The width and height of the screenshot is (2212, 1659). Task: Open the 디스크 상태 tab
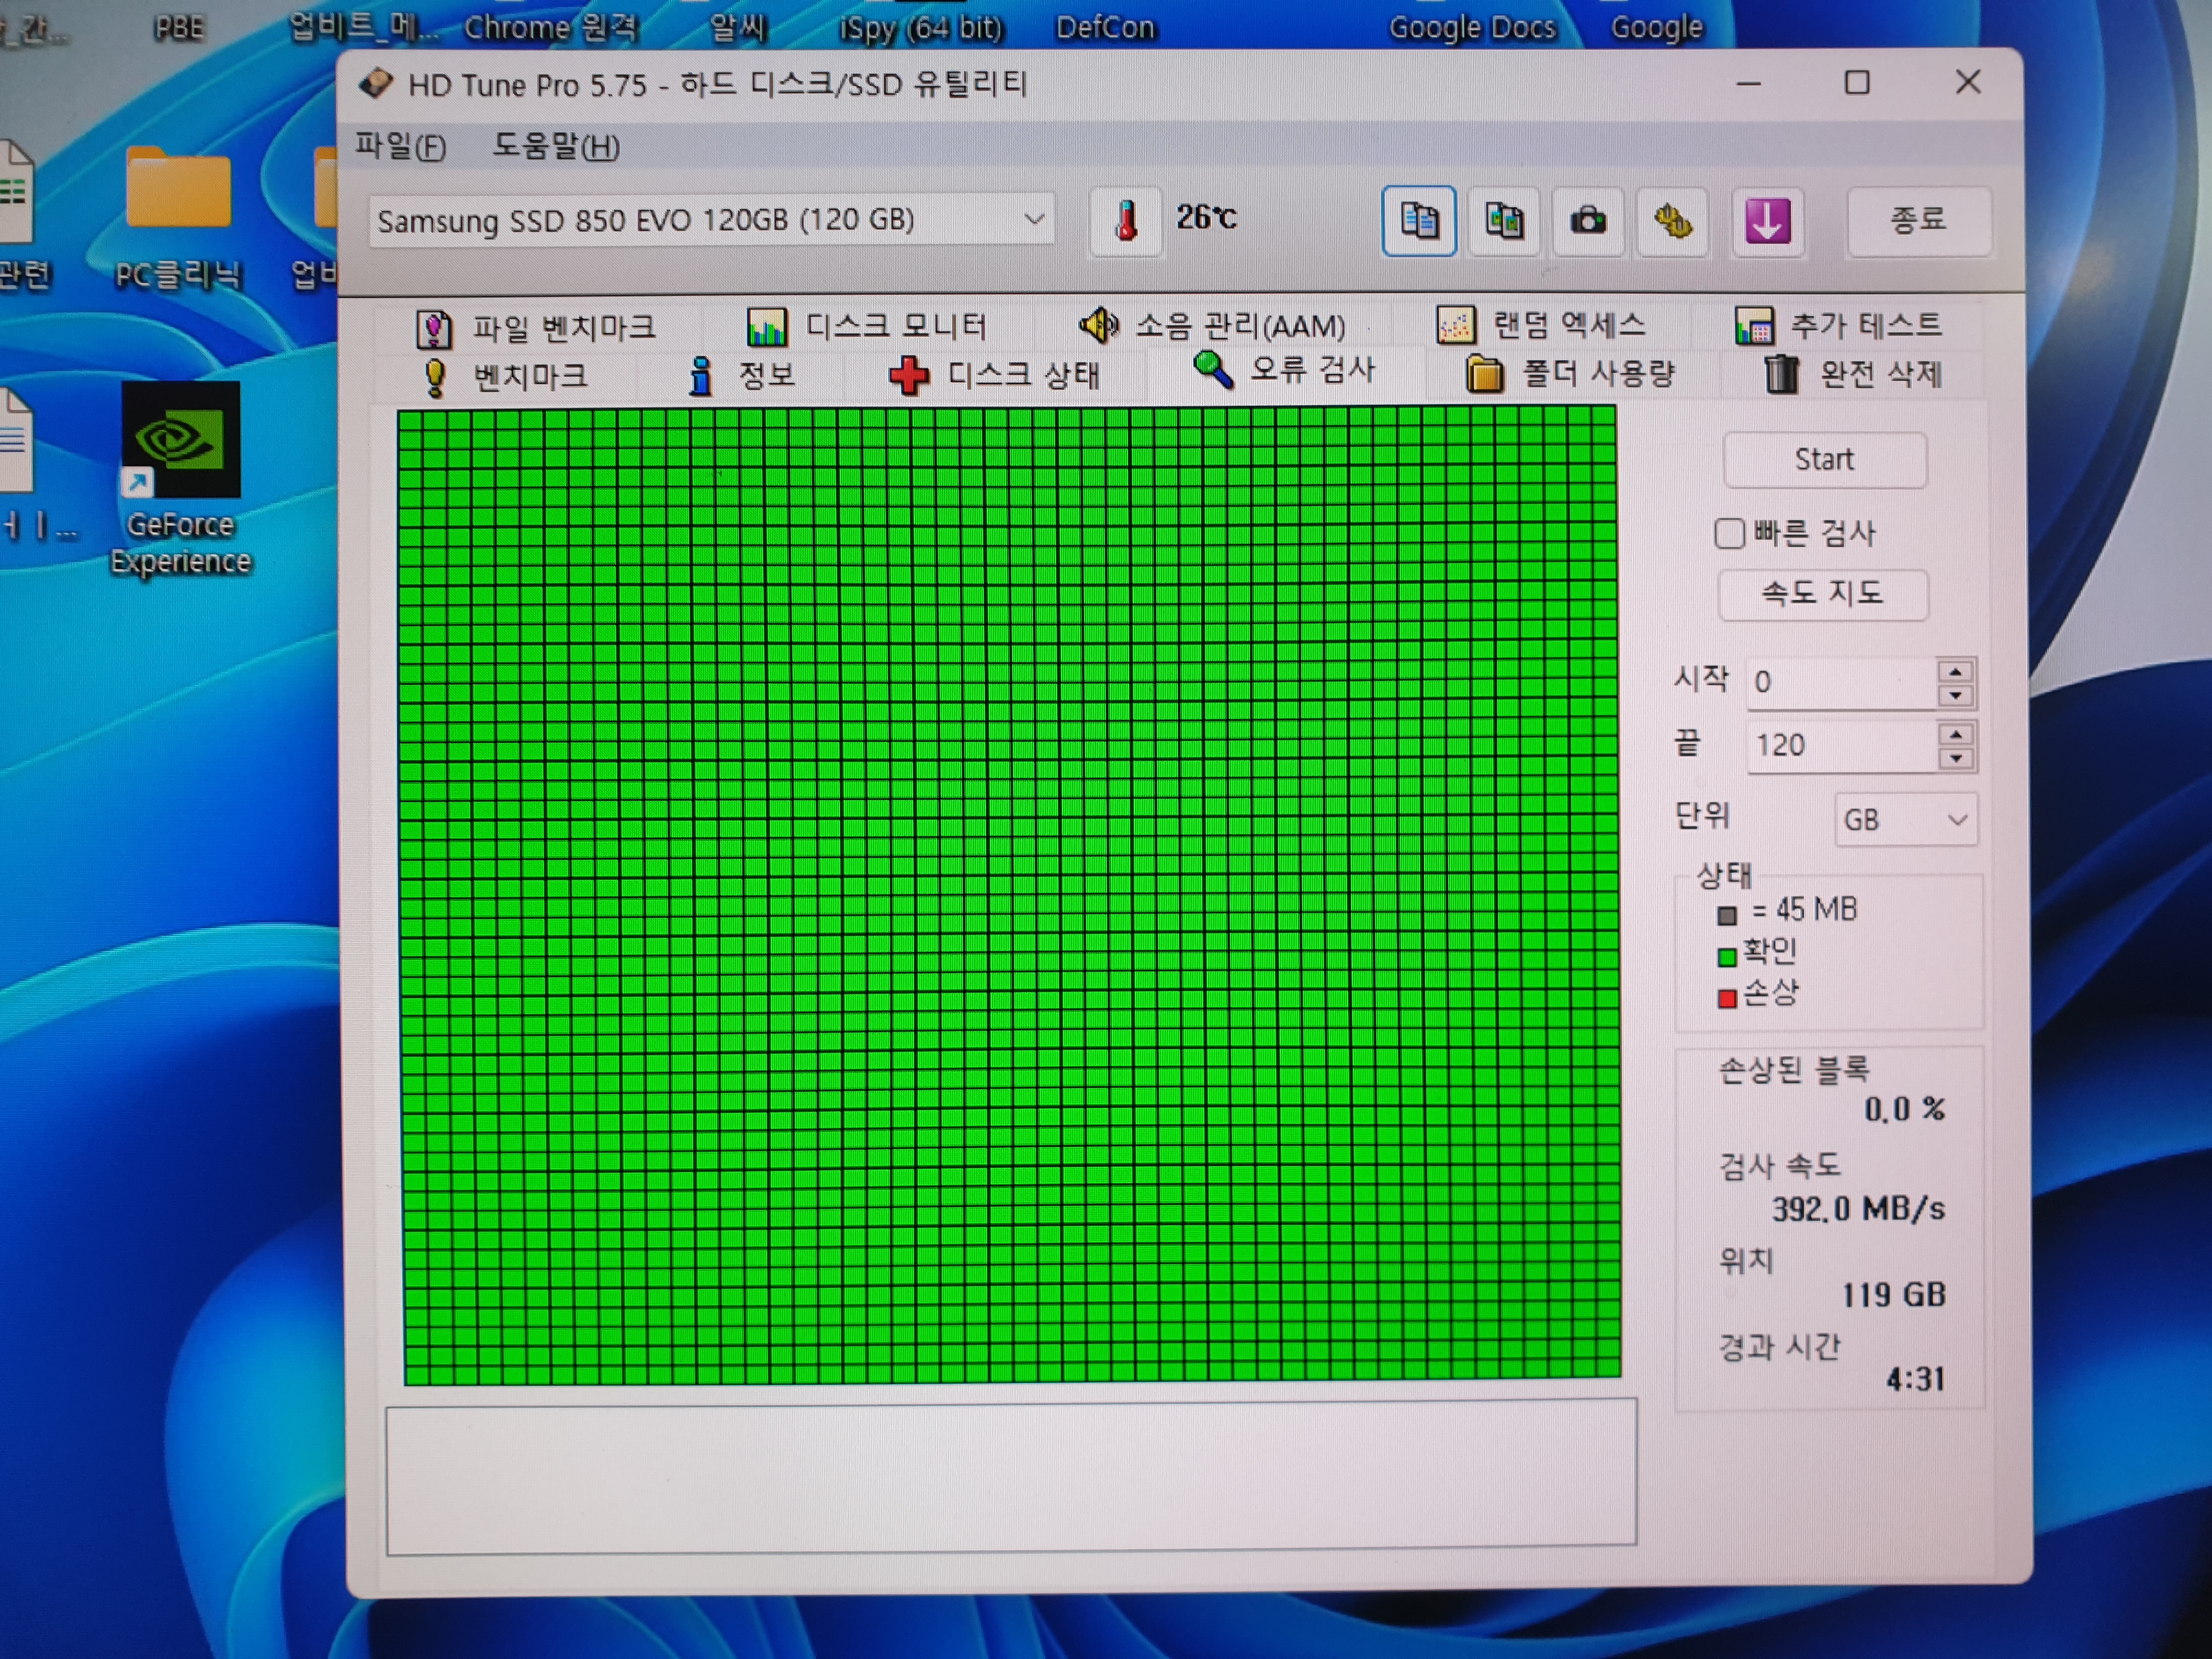994,375
